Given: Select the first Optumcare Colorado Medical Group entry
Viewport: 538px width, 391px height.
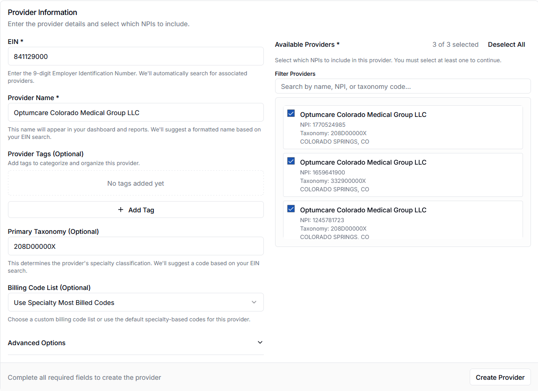Looking at the screenshot, I should 402,126.
